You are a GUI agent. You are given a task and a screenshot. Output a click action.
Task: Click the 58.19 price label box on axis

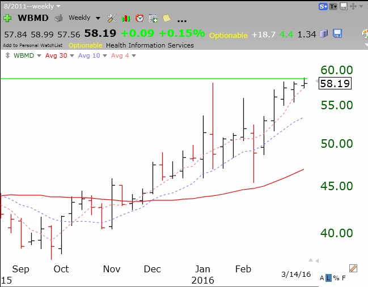[335, 83]
